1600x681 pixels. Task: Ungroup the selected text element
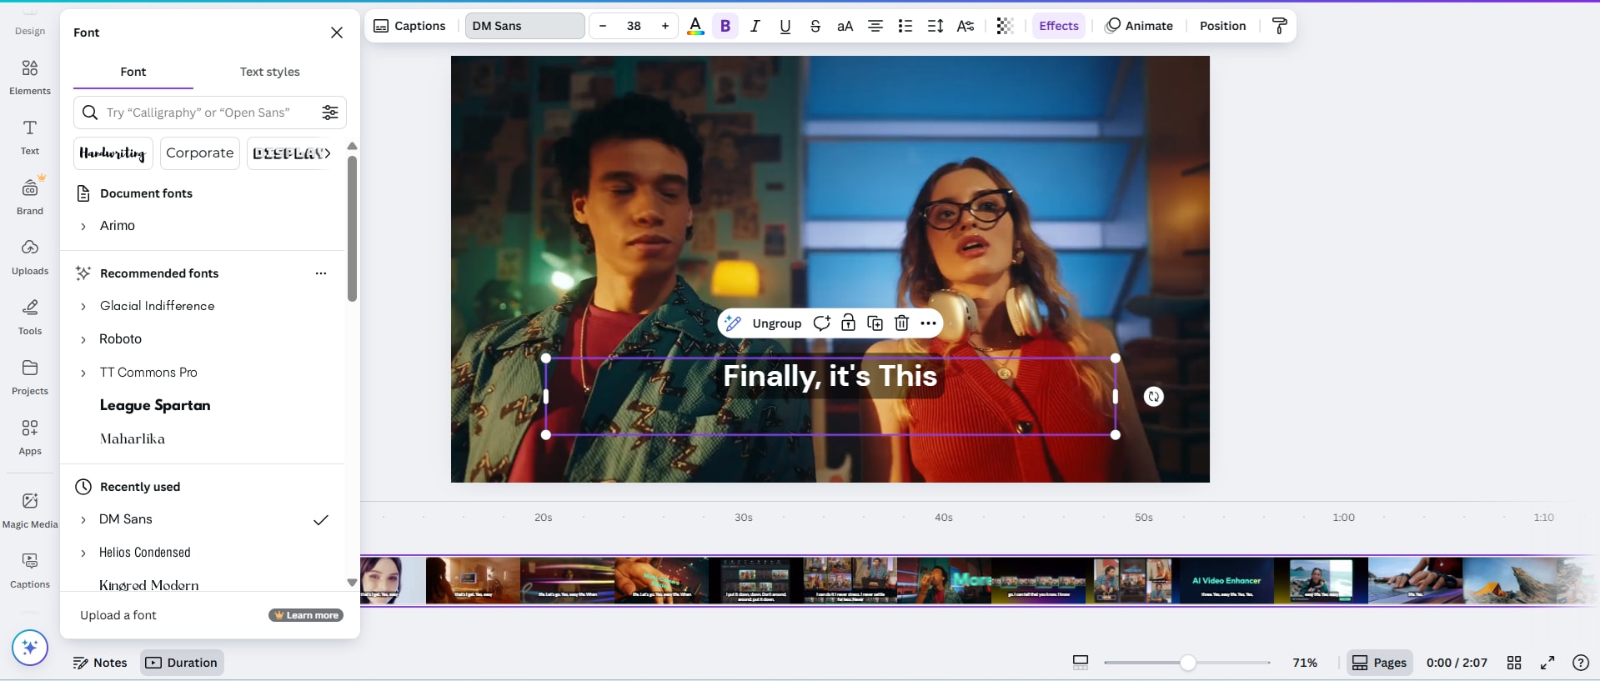777,323
